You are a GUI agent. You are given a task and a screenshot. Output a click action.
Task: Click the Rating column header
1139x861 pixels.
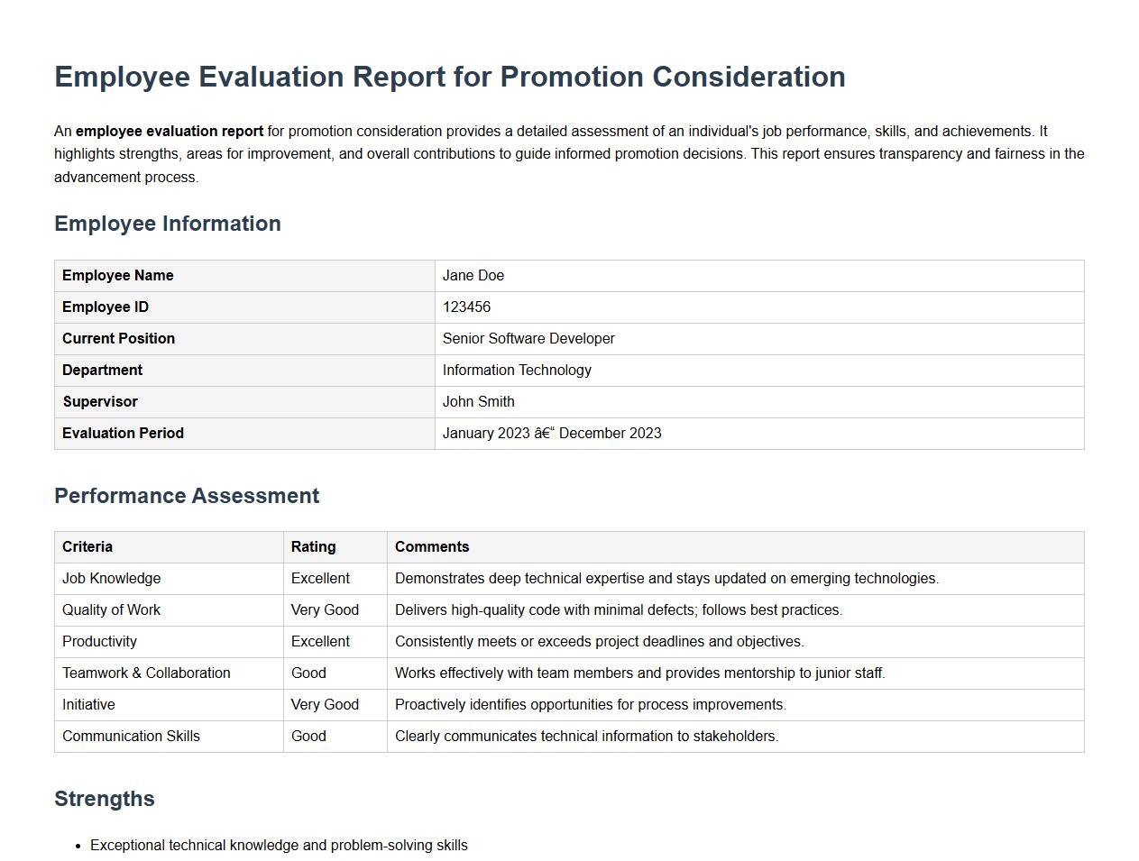314,546
